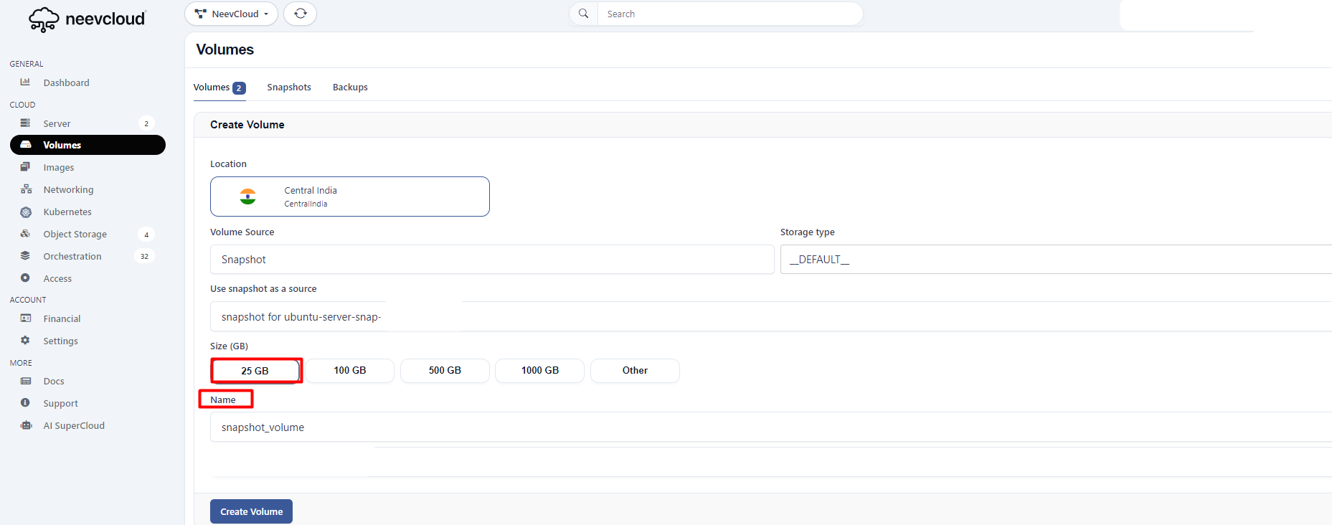Viewport: 1332px width, 525px height.
Task: Select the 25 GB size option
Action: pyautogui.click(x=255, y=371)
